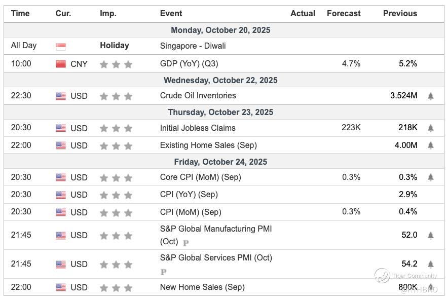446x300 pixels.
Task: Click bell for S&P Global Manufacturing PMI
Action: click(x=430, y=236)
